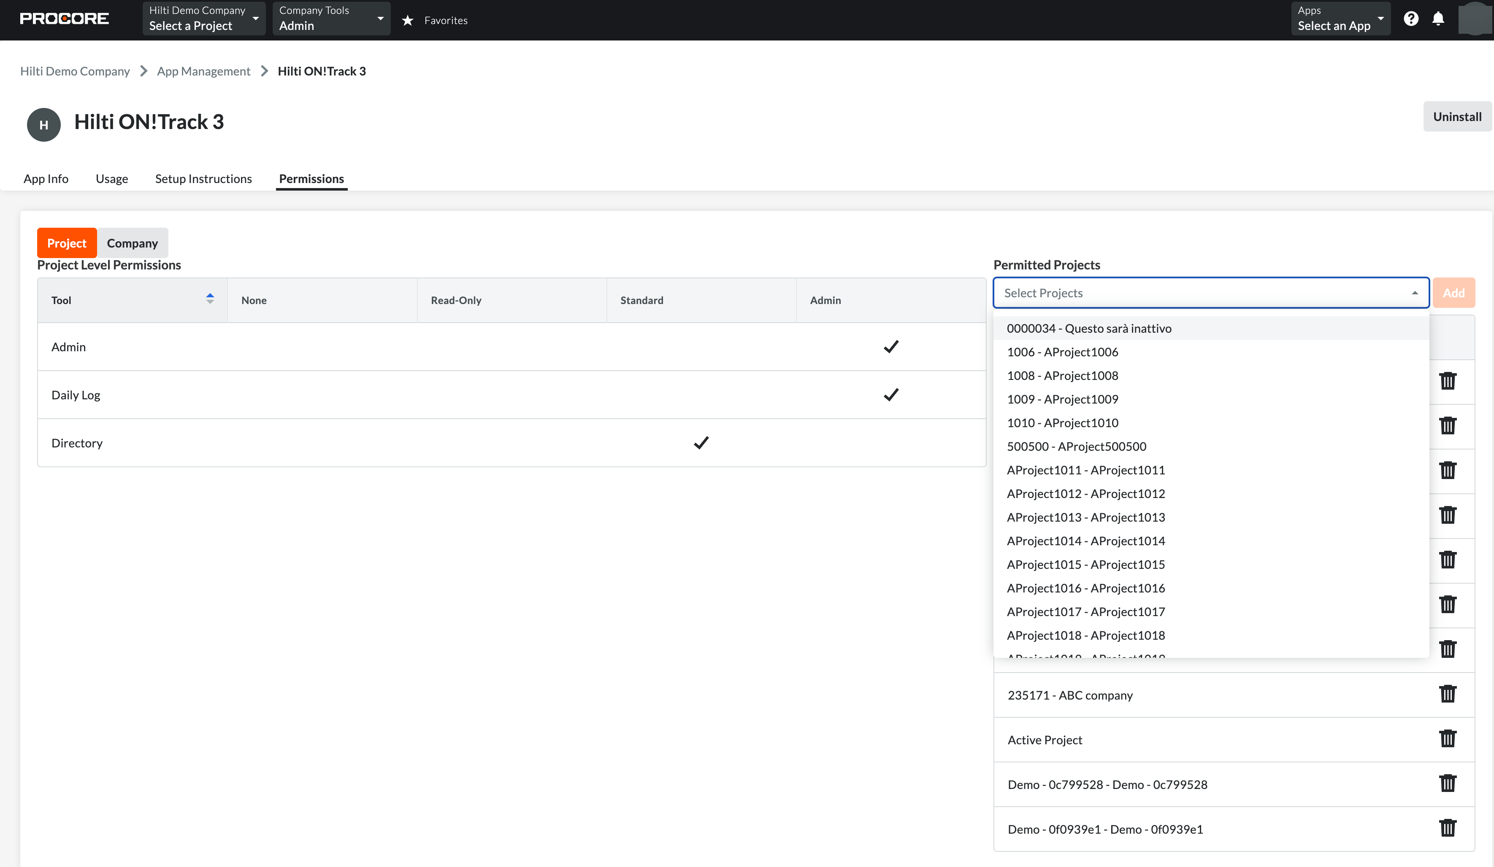
Task: Select AProject1012 - AProject1012
Action: point(1211,494)
